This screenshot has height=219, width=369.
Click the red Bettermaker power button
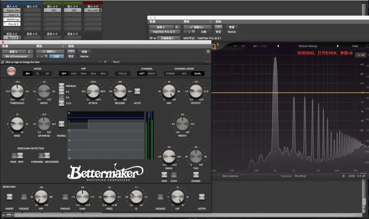click(x=11, y=71)
